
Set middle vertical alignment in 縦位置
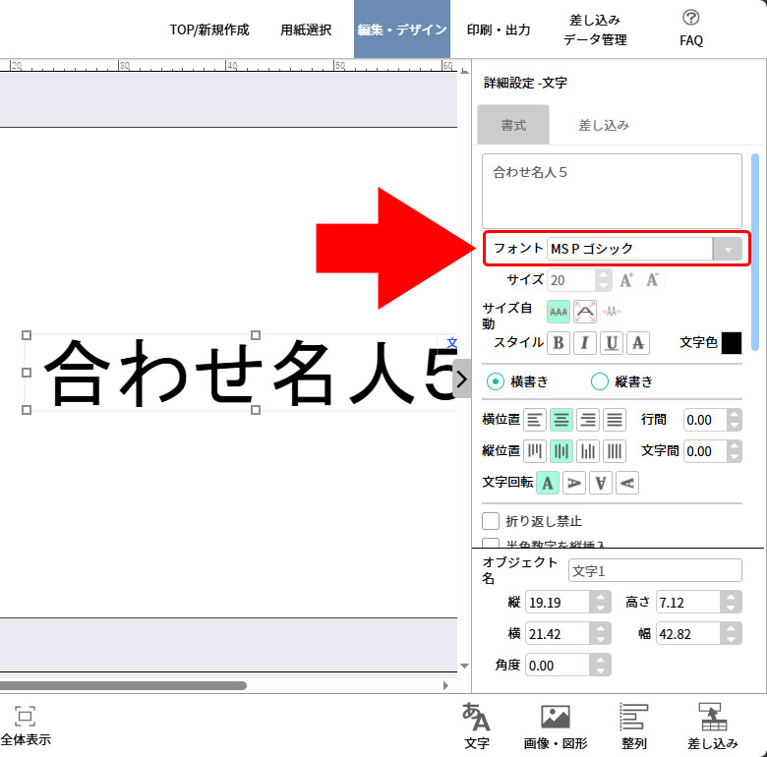click(561, 451)
